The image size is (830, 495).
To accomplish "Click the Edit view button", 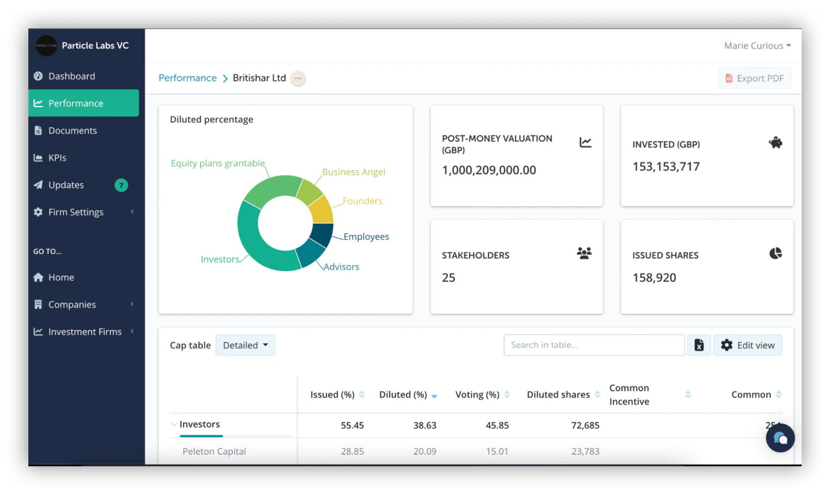I will [x=748, y=345].
